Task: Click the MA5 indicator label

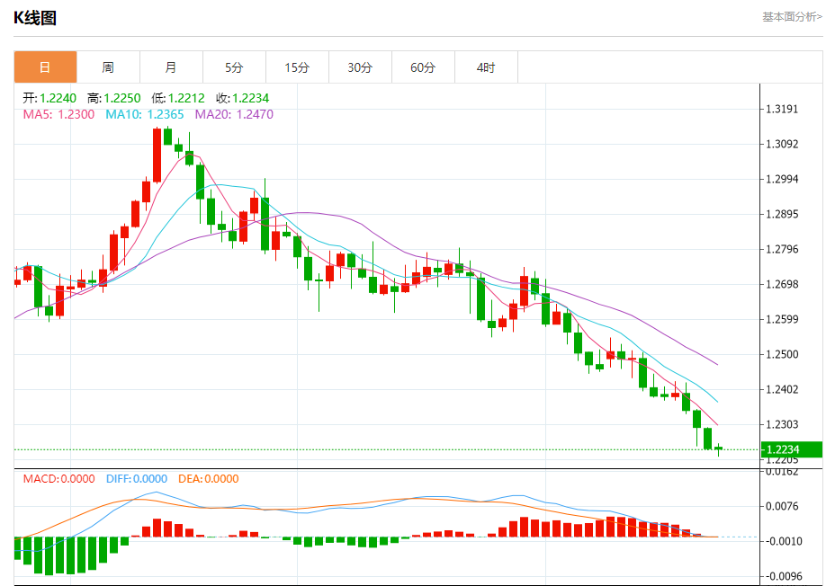Action: pos(58,114)
